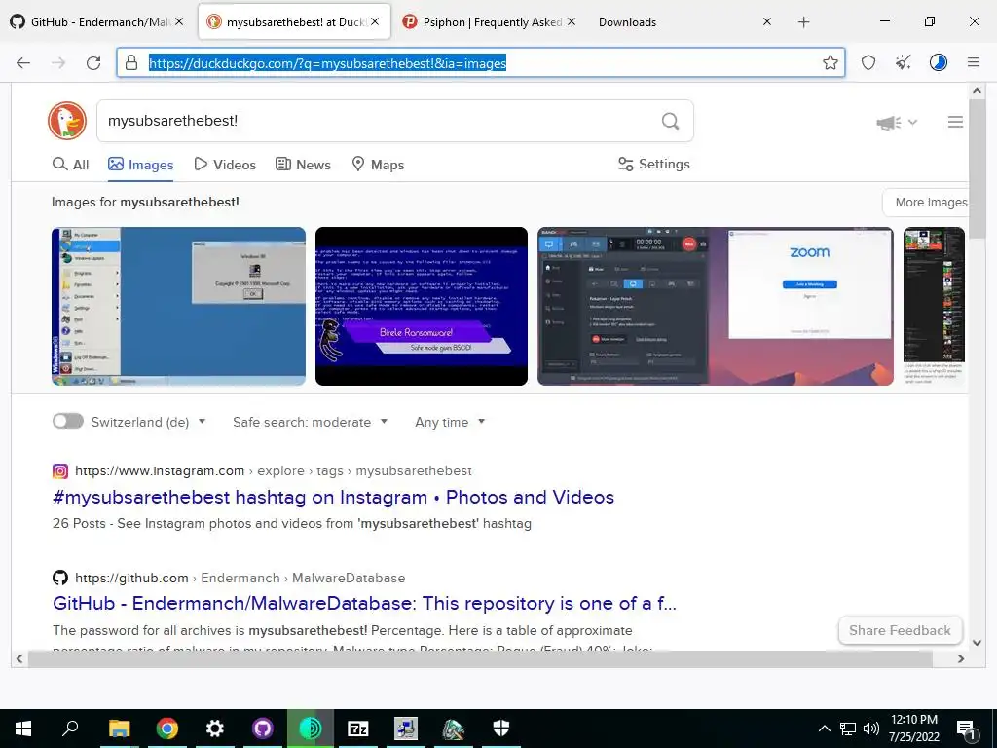Open taskbar search magnifier
This screenshot has height=748, width=997.
70,729
